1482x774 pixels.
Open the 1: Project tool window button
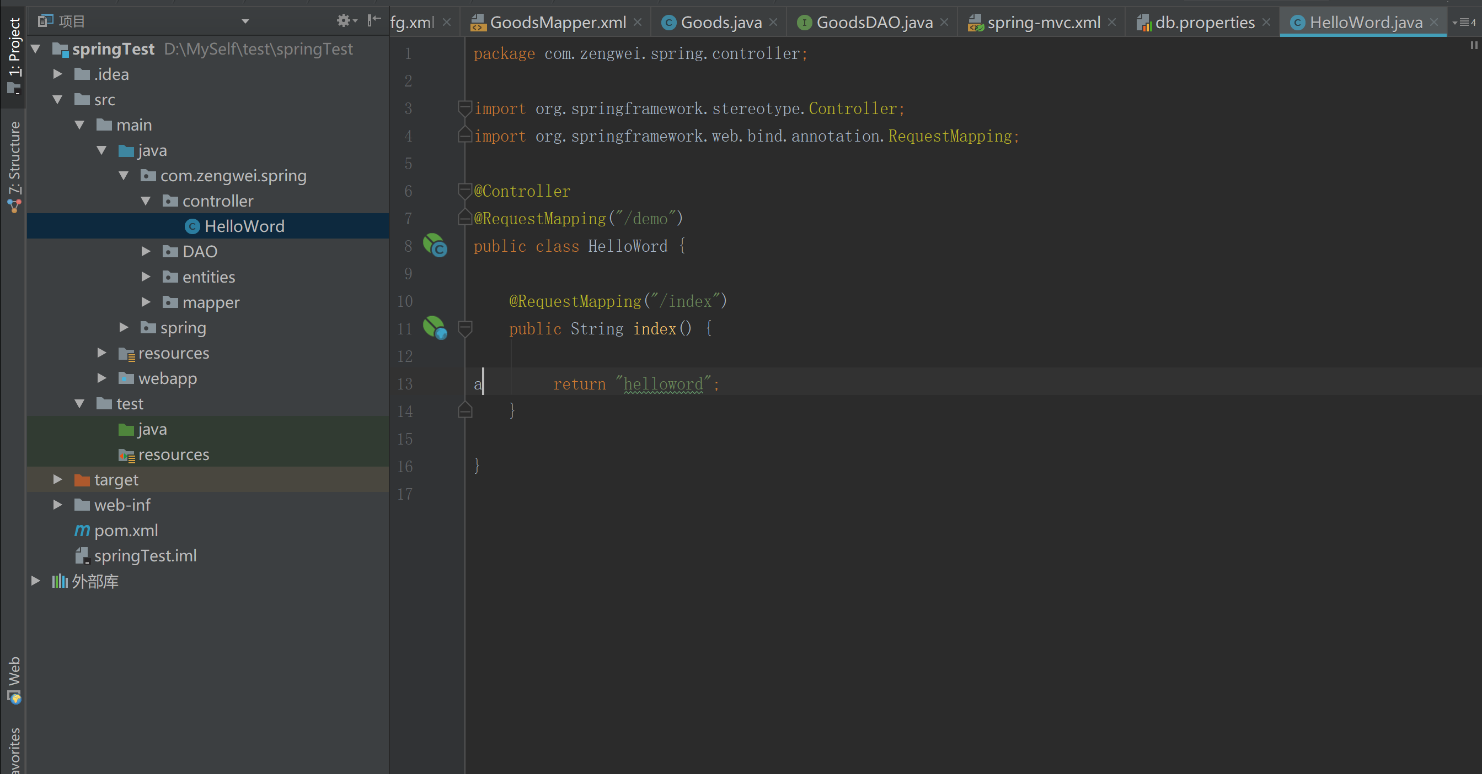pyautogui.click(x=14, y=55)
